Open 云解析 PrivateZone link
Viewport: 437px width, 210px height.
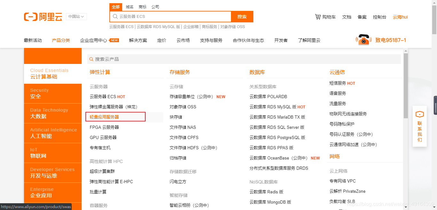(347, 191)
